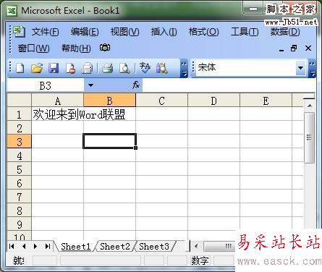
Task: Switch to the Sheet3 tab
Action: (154, 247)
